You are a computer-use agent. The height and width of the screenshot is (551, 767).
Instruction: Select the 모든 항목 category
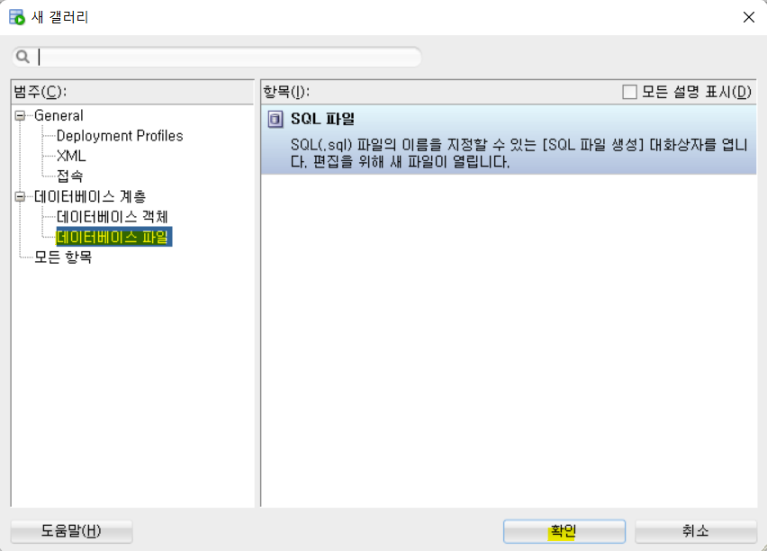coord(63,257)
